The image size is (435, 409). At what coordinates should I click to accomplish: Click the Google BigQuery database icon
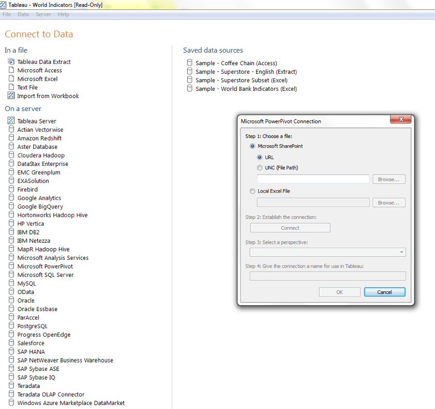point(11,206)
